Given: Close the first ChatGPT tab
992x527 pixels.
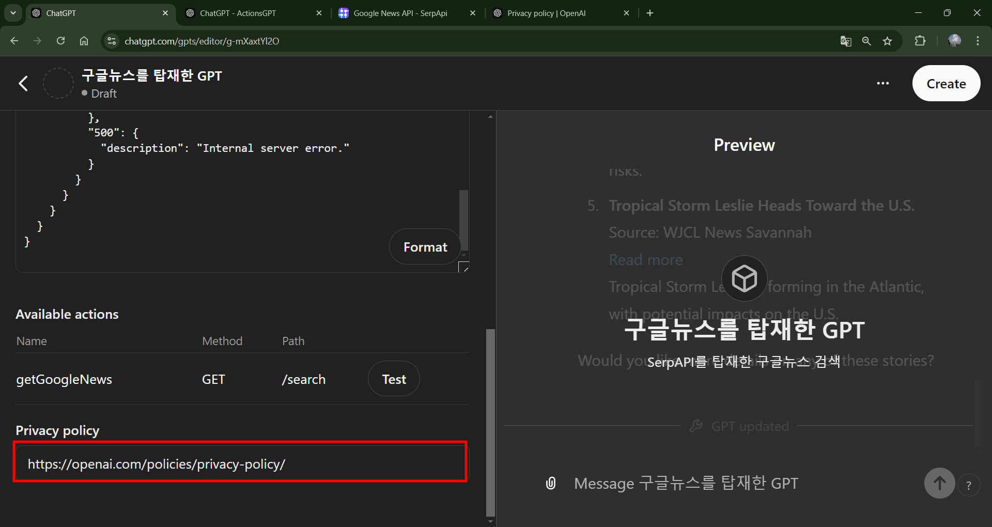Looking at the screenshot, I should 165,13.
